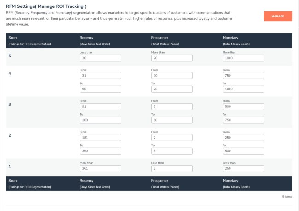Screen dimensions: 299x211
Task: Focus Frequency 'From' field for score 4
Action: (172, 76)
